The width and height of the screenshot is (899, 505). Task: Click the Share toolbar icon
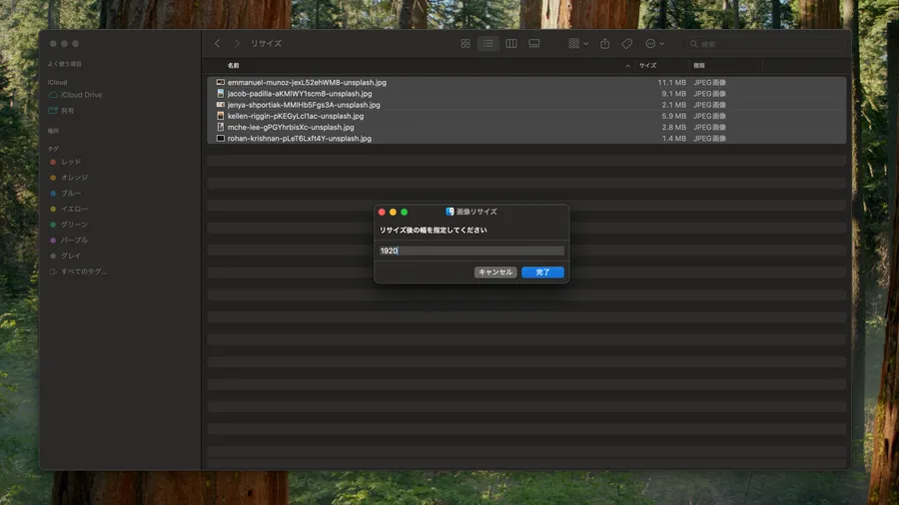coord(605,44)
